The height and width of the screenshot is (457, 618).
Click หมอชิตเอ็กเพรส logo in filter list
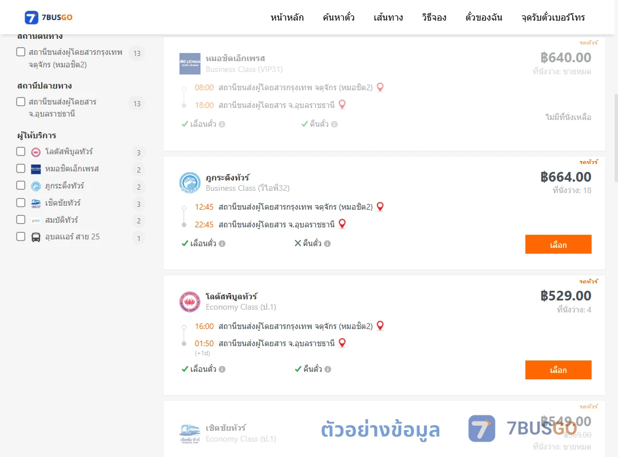point(36,169)
